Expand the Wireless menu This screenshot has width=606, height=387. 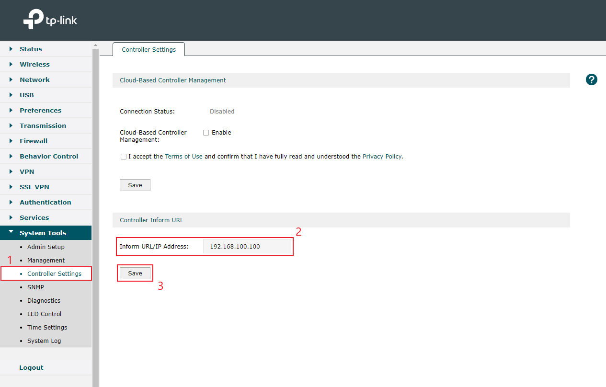[x=46, y=64]
